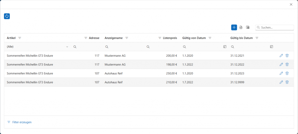Add a new price entry with plus button
Viewport: 298px width, 134px height.
pyautogui.click(x=234, y=27)
